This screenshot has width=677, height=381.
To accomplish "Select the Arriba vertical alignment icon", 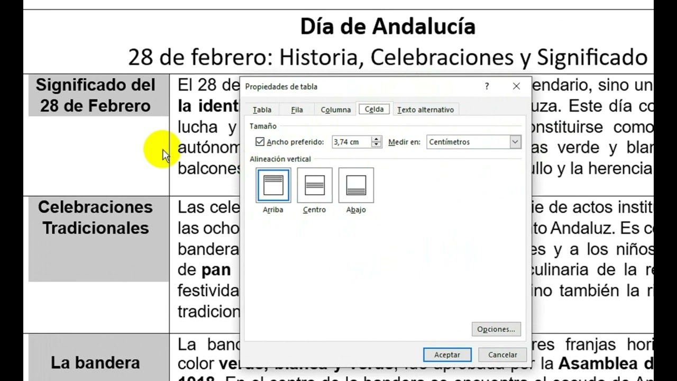I will (273, 185).
